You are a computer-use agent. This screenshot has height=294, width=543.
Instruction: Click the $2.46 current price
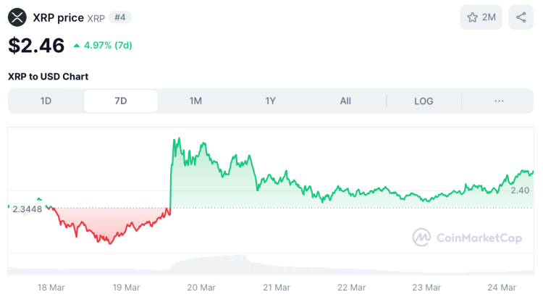point(36,46)
